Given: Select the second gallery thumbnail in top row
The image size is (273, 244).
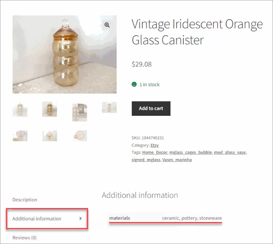Looking at the screenshot, I should [x=50, y=109].
